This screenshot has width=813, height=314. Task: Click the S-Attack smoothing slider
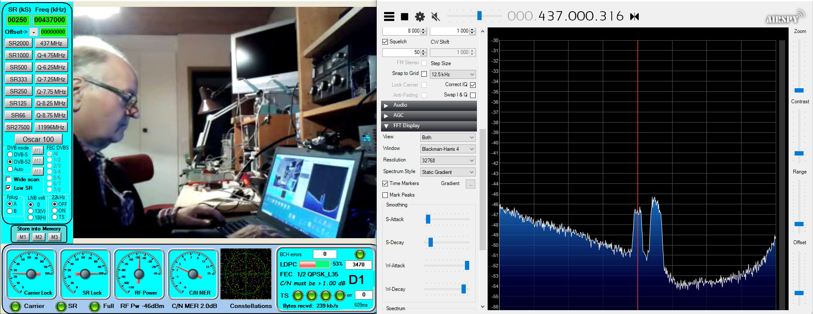click(x=428, y=219)
